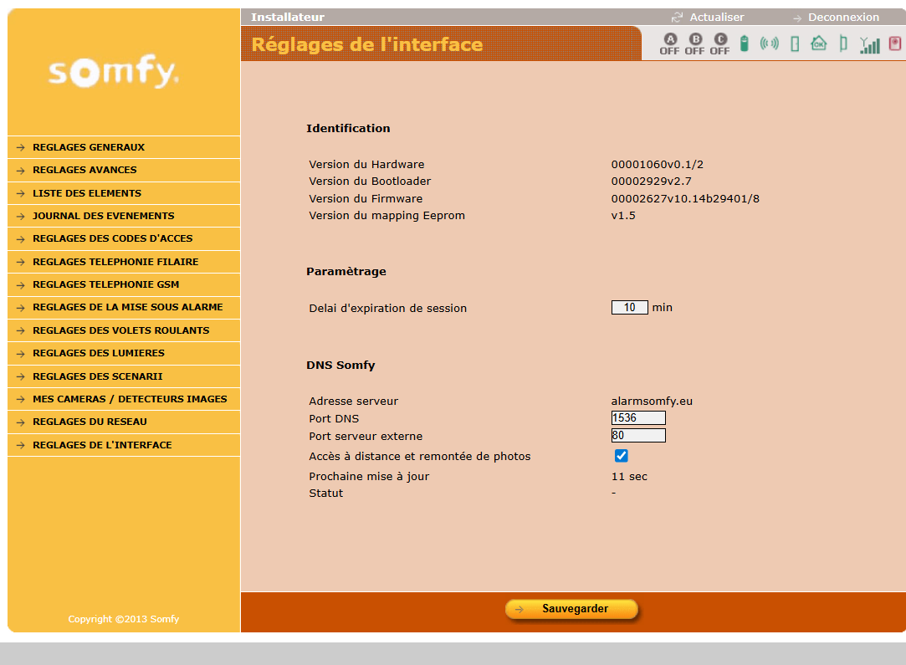The height and width of the screenshot is (665, 906).
Task: Click zone A OFF status icon
Action: (x=670, y=43)
